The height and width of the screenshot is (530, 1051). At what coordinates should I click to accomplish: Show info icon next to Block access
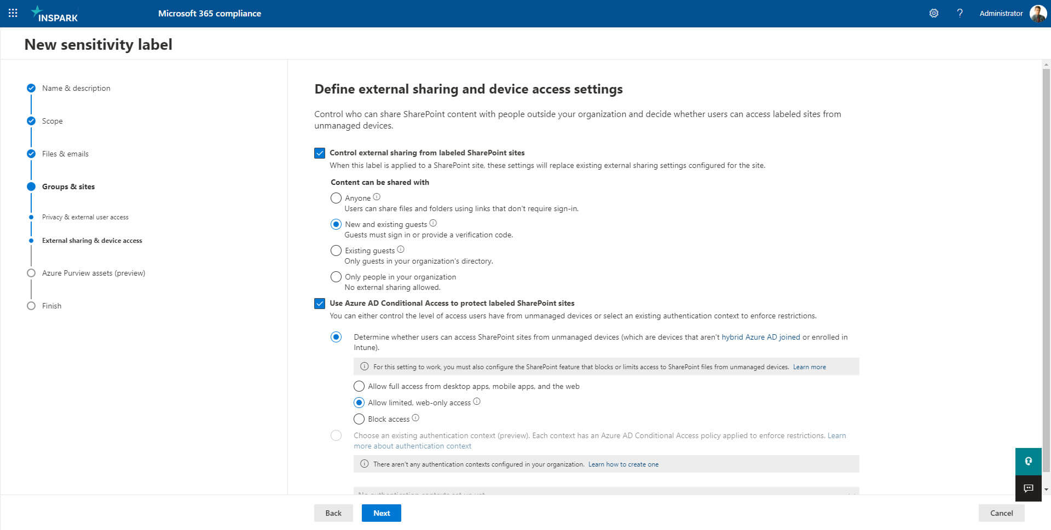pos(415,418)
